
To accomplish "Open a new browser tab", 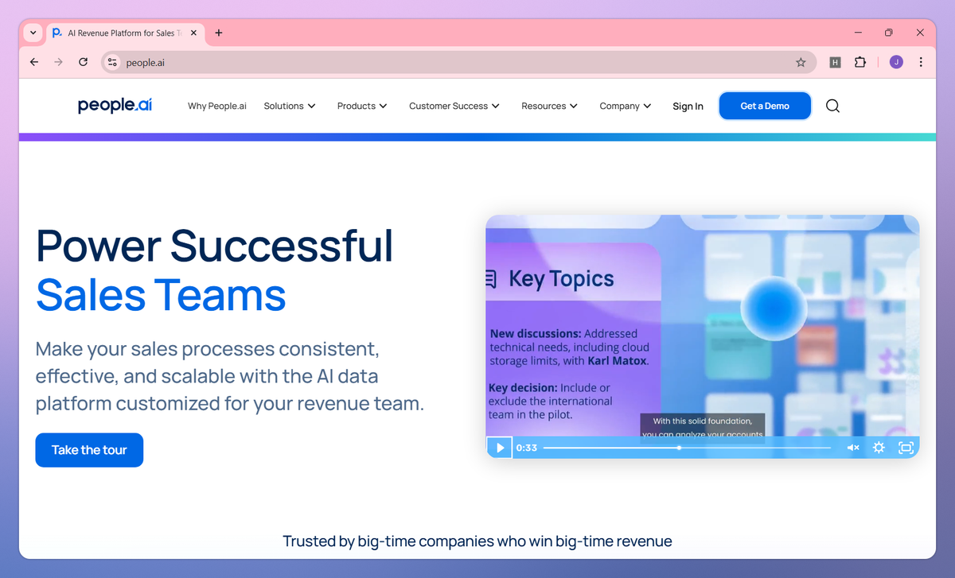I will (x=219, y=33).
